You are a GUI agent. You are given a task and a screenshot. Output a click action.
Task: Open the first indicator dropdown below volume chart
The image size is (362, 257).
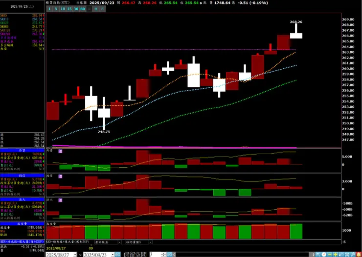click(119, 242)
